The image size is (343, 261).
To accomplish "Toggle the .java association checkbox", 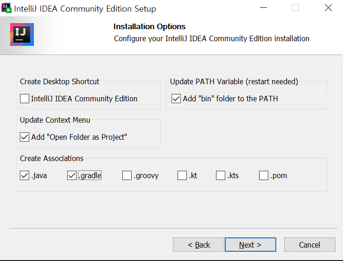I will (x=25, y=175).
